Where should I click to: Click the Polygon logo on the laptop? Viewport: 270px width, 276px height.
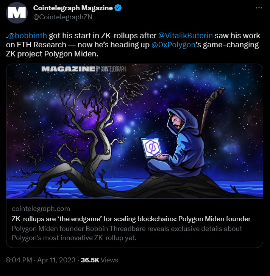click(x=151, y=148)
